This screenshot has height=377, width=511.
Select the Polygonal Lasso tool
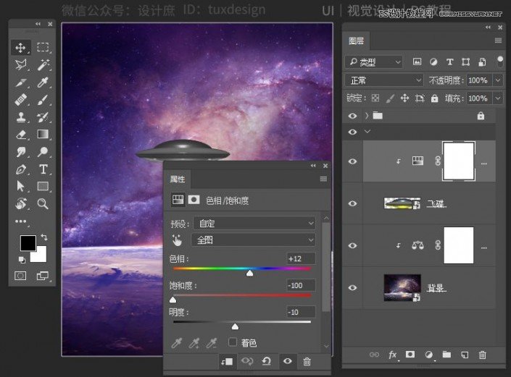(x=20, y=64)
